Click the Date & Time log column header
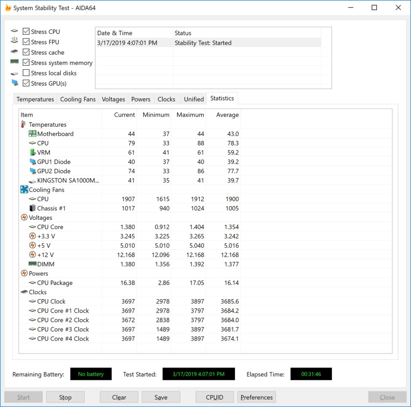This screenshot has width=411, height=407. click(134, 33)
